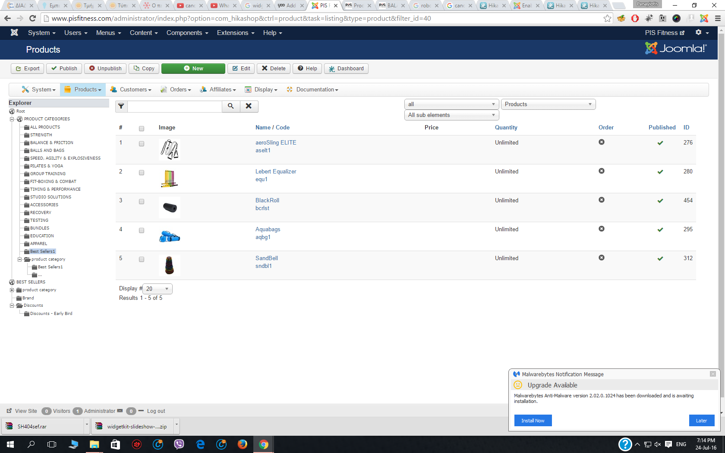Clear the search with the X button
The image size is (725, 453).
249,106
